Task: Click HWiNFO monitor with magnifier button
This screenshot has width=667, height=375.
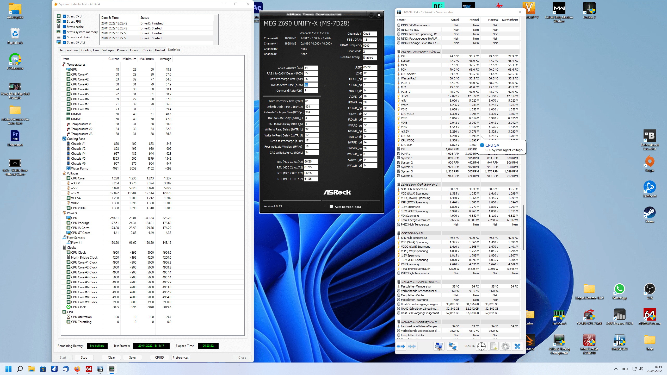Action: tap(439, 346)
